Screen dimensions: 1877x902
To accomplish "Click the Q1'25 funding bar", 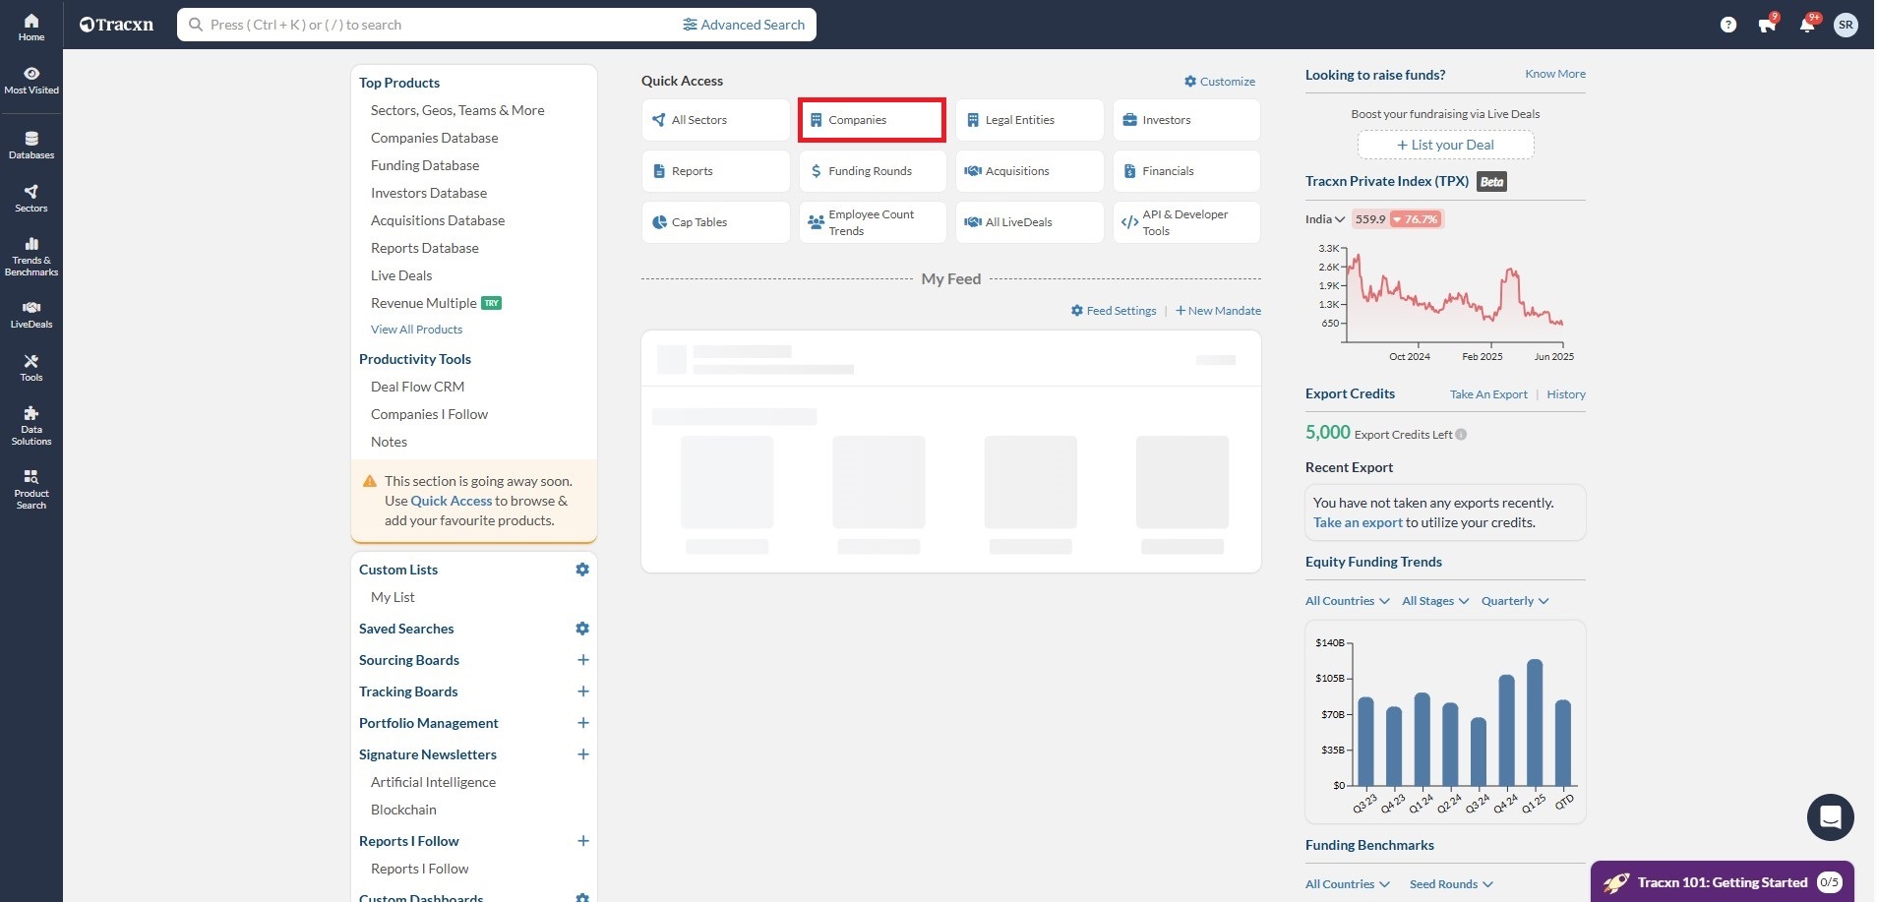I will pos(1534,723).
